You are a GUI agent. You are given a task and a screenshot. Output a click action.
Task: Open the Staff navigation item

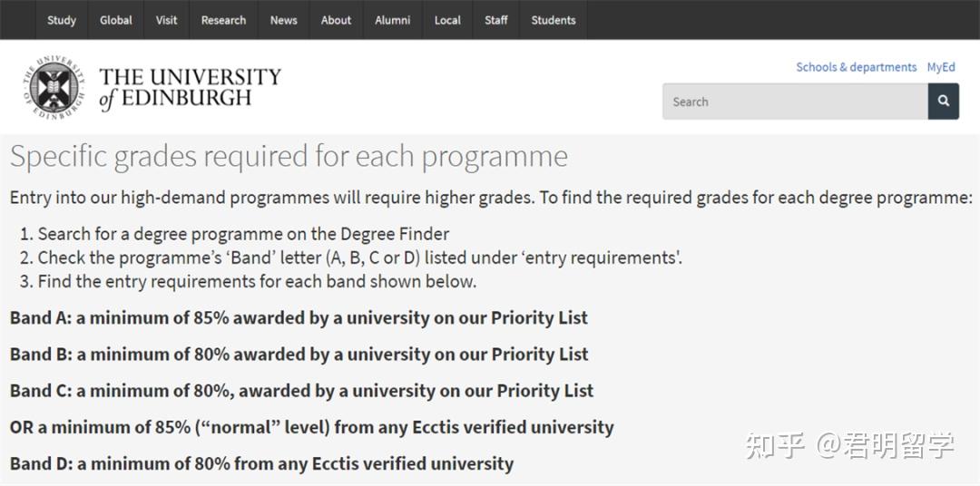coord(496,20)
